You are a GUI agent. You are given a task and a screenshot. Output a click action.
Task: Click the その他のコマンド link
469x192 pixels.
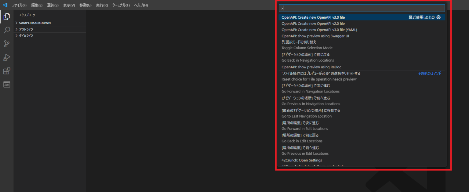coord(430,73)
